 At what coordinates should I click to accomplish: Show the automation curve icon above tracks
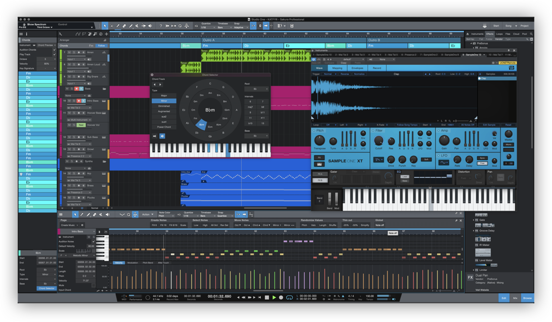pyautogui.click(x=78, y=34)
